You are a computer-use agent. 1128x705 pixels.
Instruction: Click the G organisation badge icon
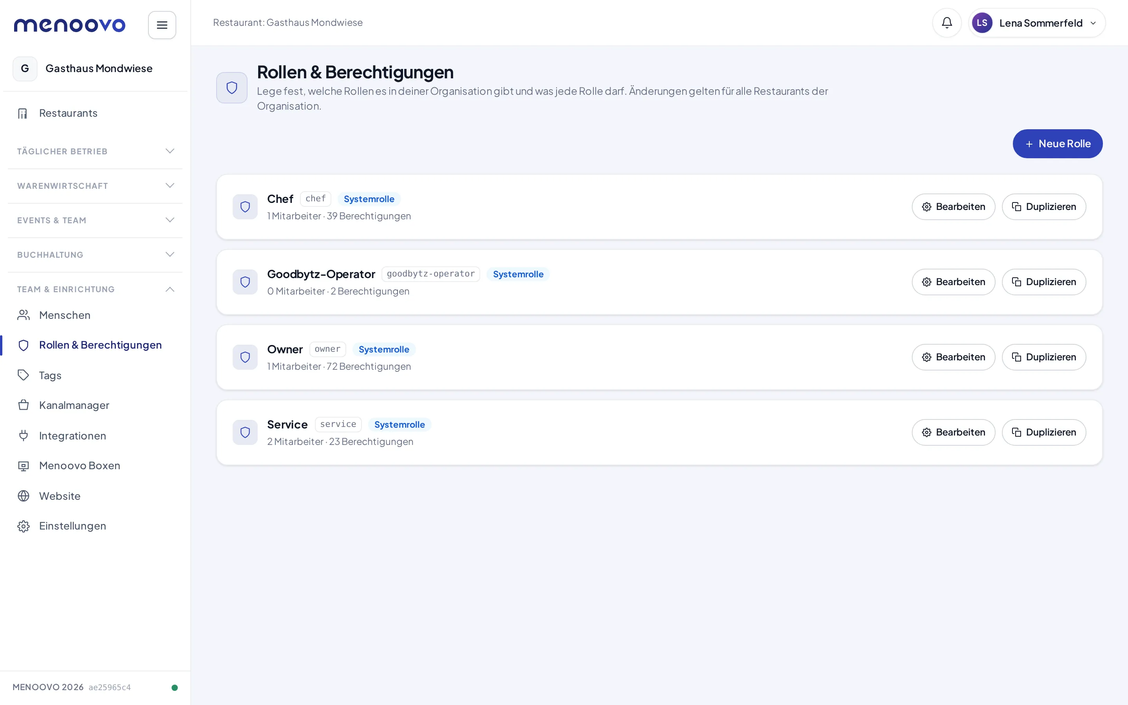click(x=25, y=69)
